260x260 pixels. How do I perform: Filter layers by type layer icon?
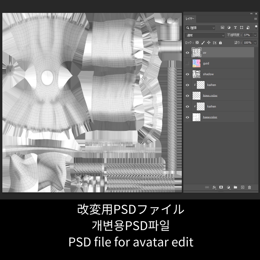pos(235,27)
